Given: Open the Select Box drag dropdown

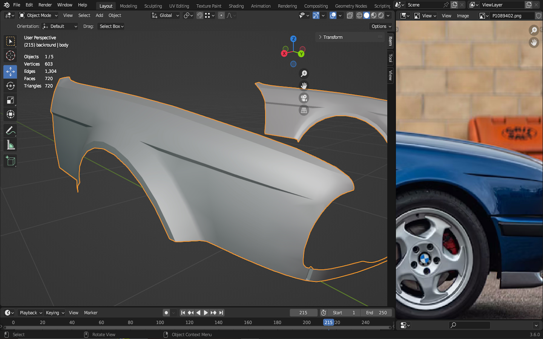Looking at the screenshot, I should point(111,26).
